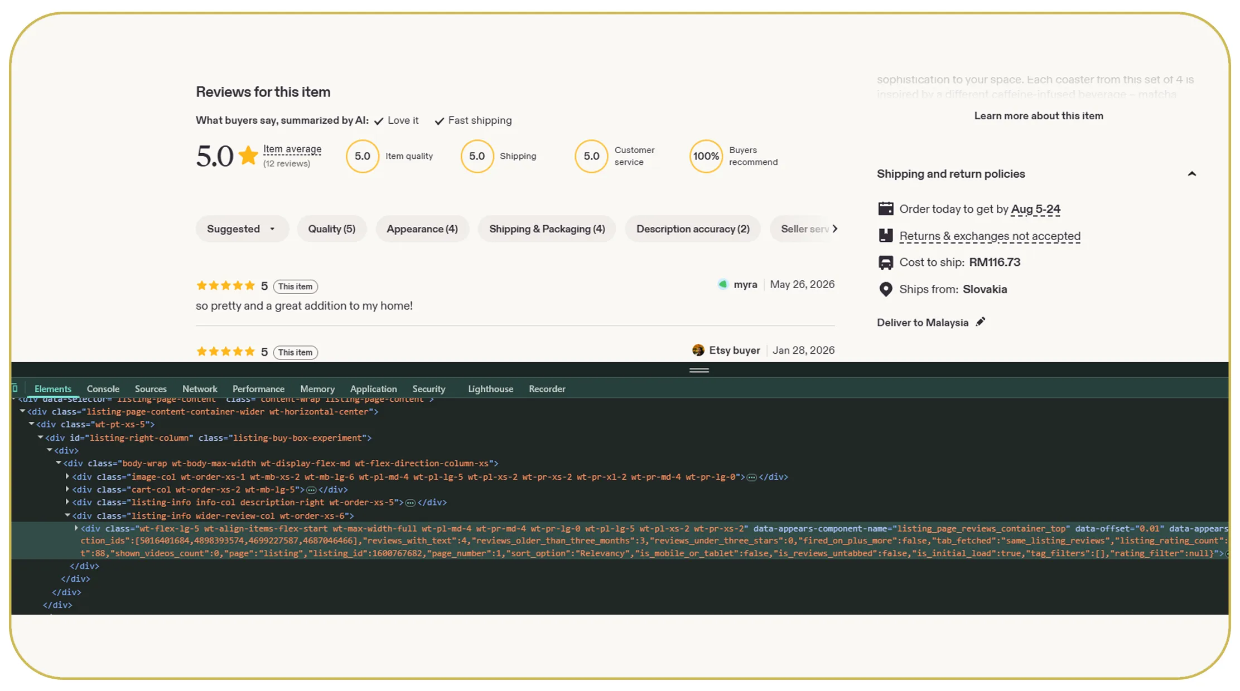The height and width of the screenshot is (691, 1240).
Task: Click the calendar icon next to delivery estimate
Action: point(886,209)
